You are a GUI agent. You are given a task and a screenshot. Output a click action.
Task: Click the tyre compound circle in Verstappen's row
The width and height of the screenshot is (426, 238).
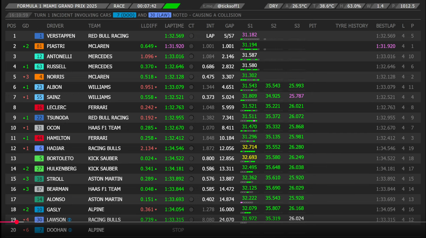click(x=191, y=36)
